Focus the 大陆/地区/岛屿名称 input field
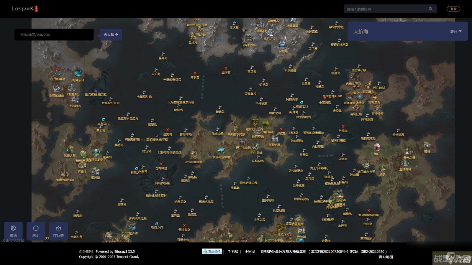Screen dimensions: 472x265 [54, 35]
